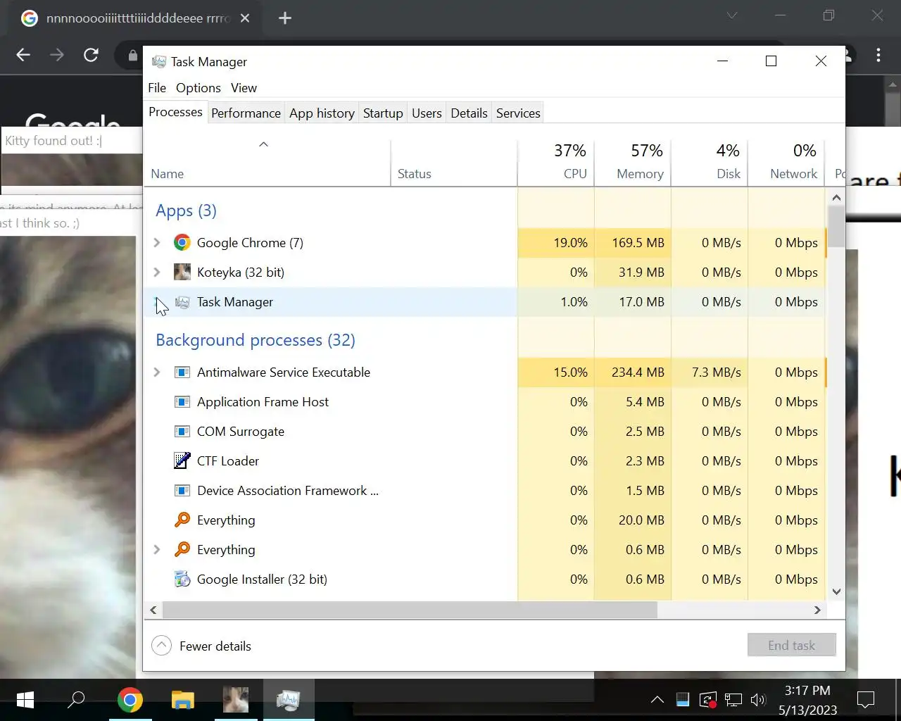The width and height of the screenshot is (901, 721).
Task: Click the Google Chrome icon in the Apps list
Action: point(182,242)
